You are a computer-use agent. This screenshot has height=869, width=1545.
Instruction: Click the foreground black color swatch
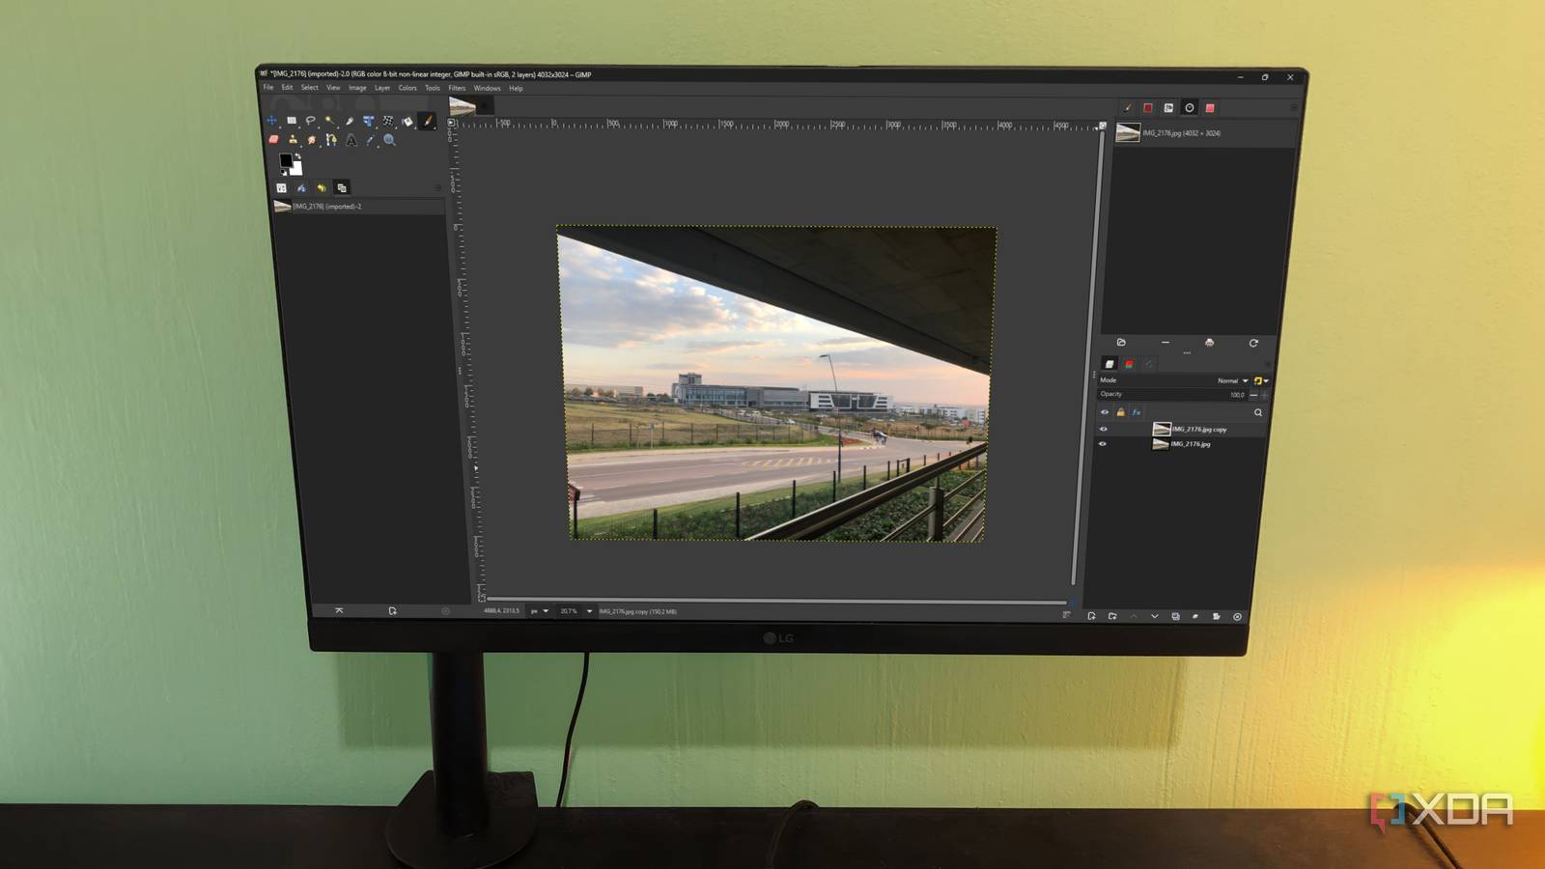click(x=285, y=160)
